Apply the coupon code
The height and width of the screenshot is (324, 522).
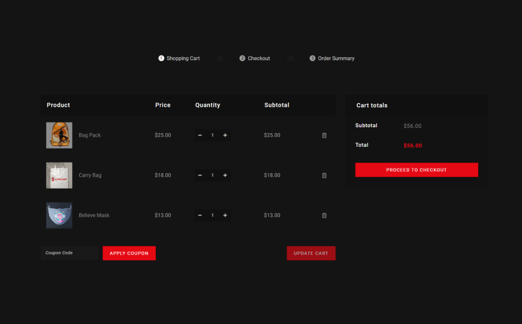129,253
